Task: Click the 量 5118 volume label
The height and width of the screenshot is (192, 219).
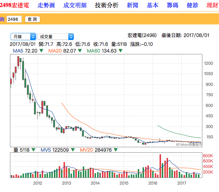Action: pyautogui.click(x=21, y=150)
